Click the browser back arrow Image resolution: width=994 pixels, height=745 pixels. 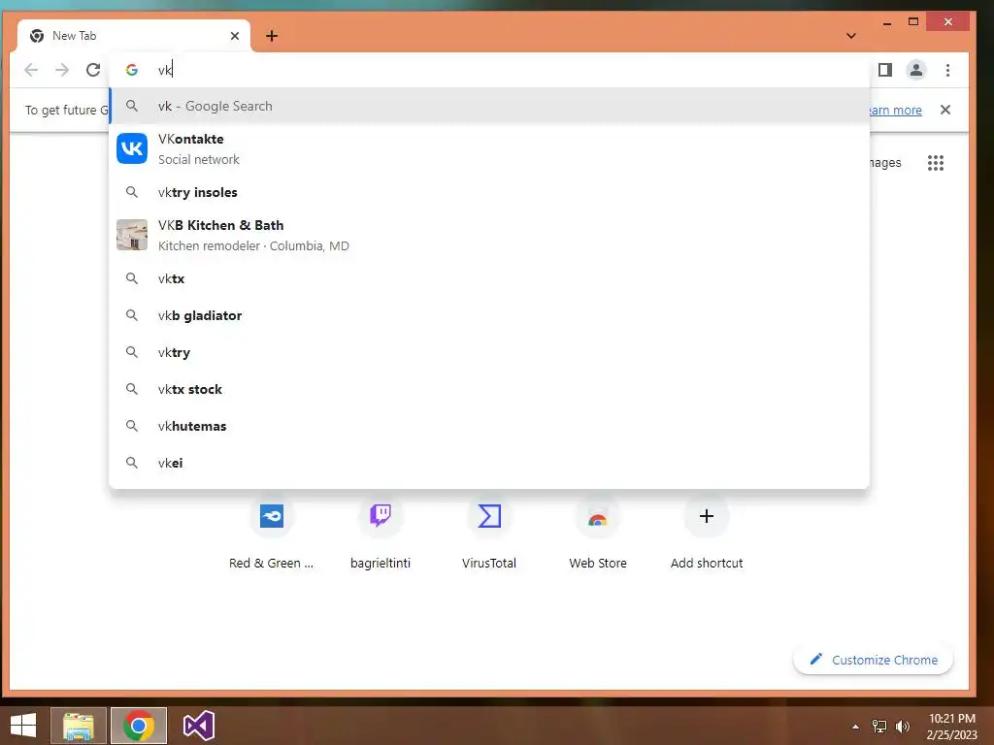tap(30, 70)
